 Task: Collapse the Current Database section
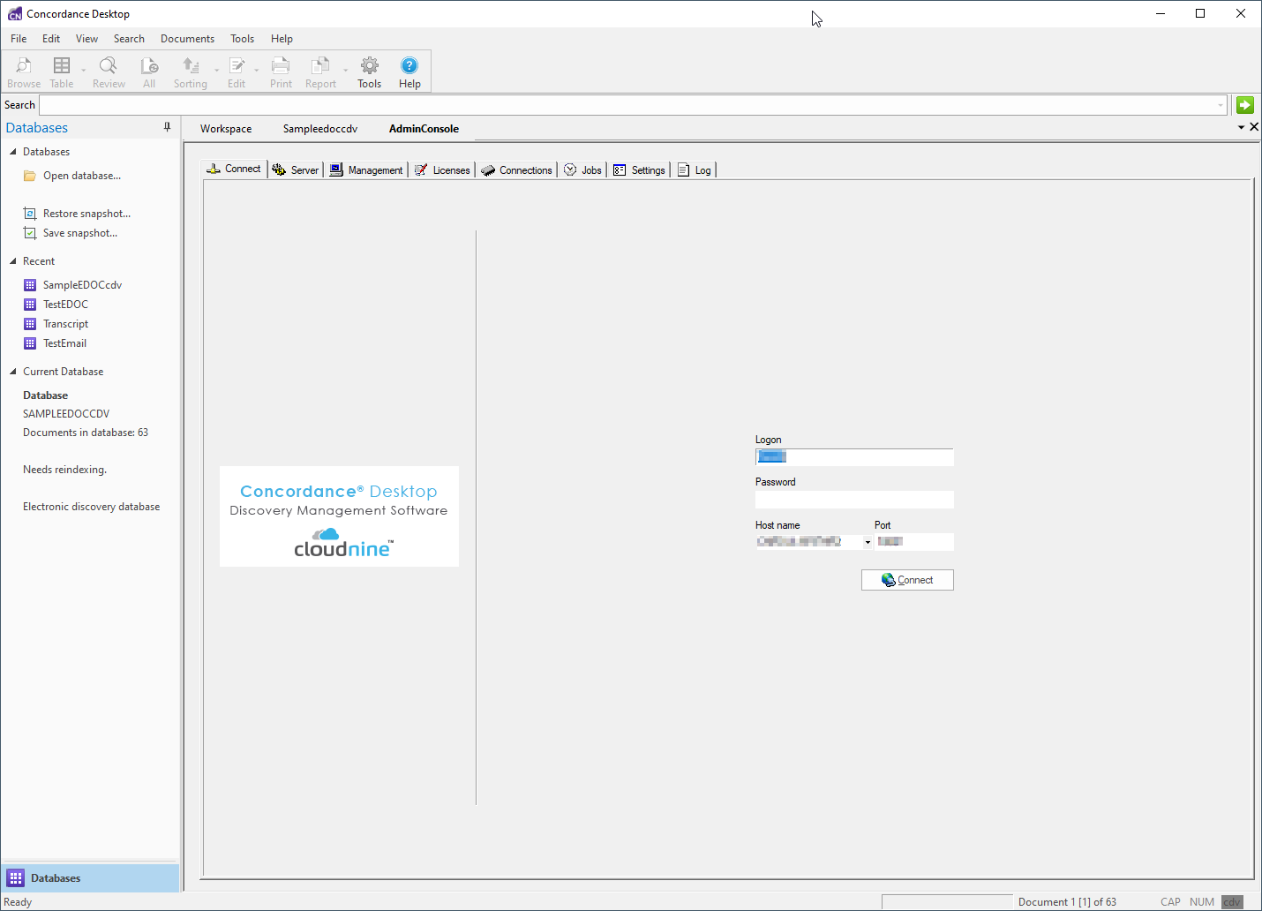pos(13,372)
